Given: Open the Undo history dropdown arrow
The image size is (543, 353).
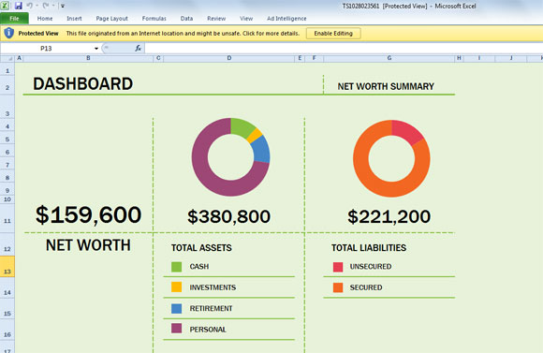Looking at the screenshot, I should [x=37, y=6].
